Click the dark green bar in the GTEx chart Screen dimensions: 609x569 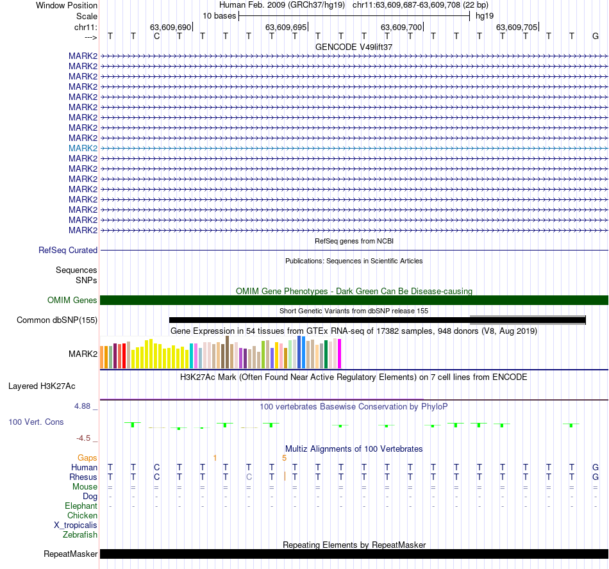pos(326,354)
